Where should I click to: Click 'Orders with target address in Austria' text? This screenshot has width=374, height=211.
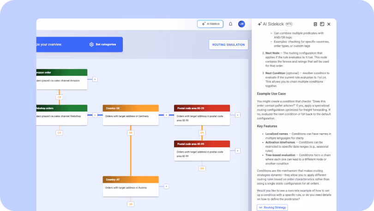[126, 187]
